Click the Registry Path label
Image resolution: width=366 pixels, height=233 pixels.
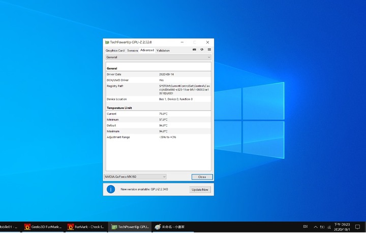(x=115, y=86)
